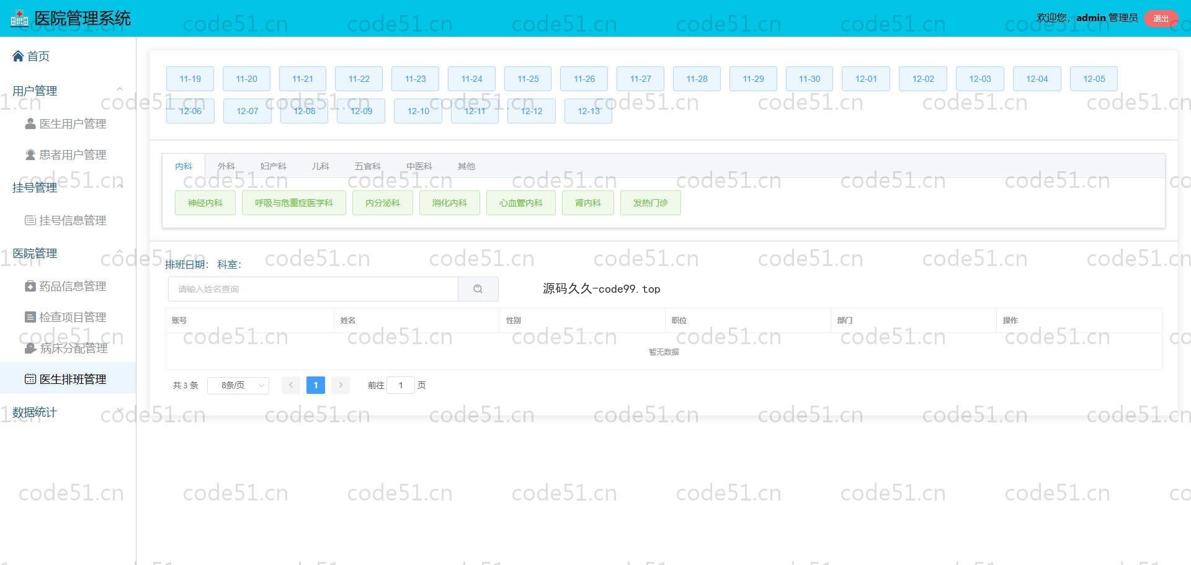This screenshot has width=1191, height=565.
Task: Click the list icon beside 挂号信息管理
Action: coord(30,220)
